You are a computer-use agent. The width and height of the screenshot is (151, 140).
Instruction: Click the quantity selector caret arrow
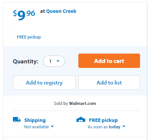tap(58, 61)
